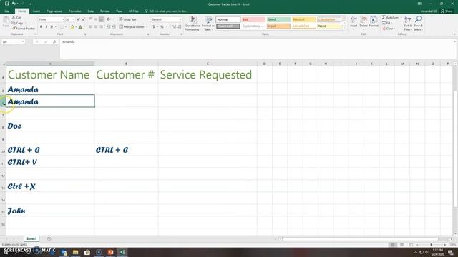The width and height of the screenshot is (458, 257).
Task: Open the Format as Table gallery
Action: [208, 24]
